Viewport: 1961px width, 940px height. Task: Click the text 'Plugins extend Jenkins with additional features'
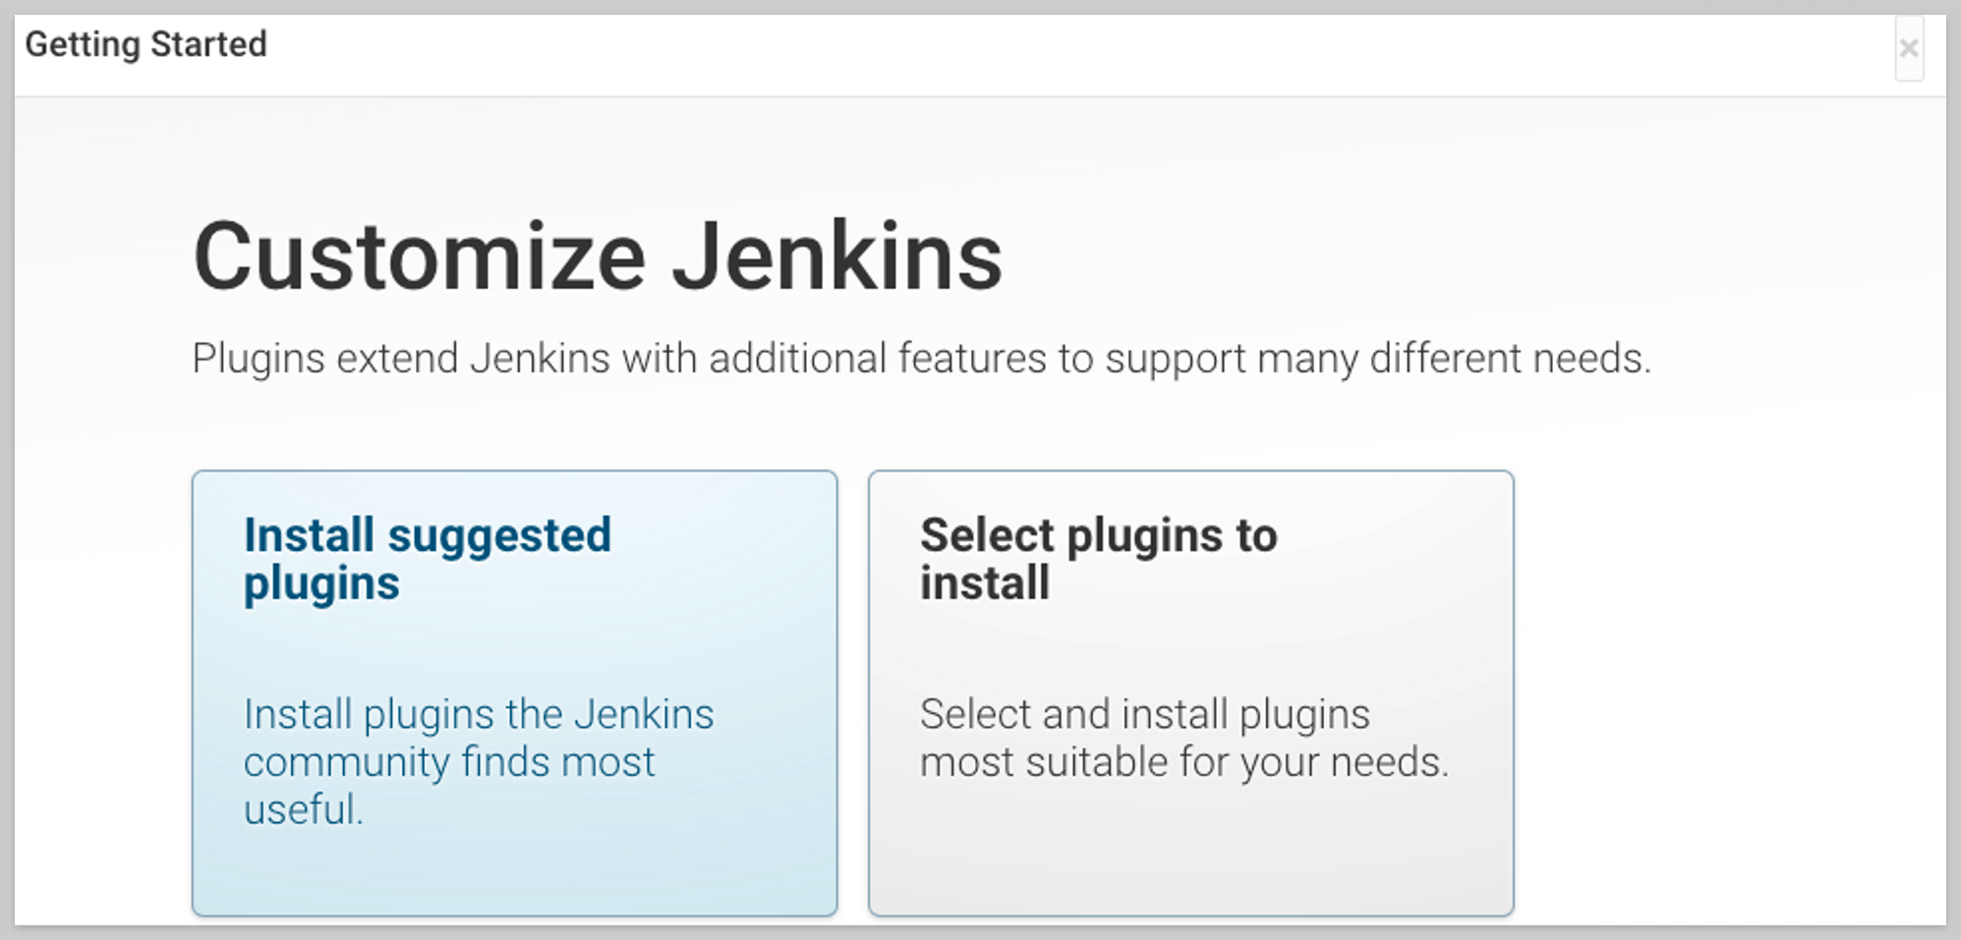[x=619, y=359]
